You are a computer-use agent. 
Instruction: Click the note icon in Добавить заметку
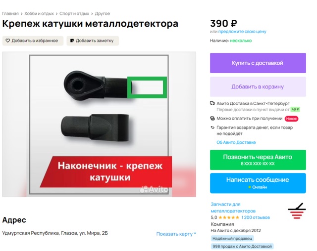click(x=72, y=41)
